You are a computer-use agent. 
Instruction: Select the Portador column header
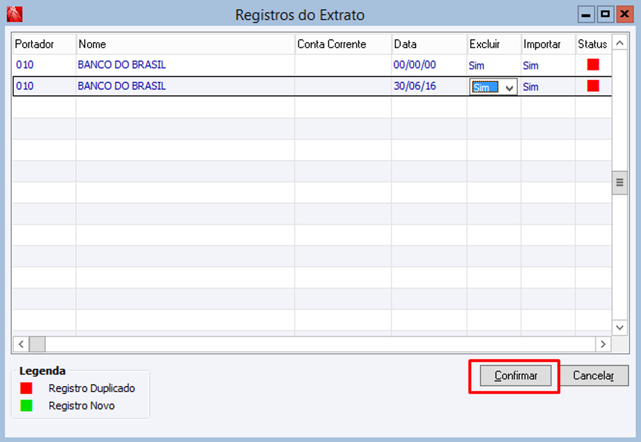(x=44, y=44)
